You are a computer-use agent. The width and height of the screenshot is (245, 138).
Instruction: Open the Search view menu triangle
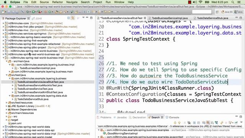pyautogui.click(x=241, y=122)
